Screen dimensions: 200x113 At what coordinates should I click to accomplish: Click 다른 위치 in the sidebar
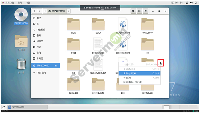(45, 73)
